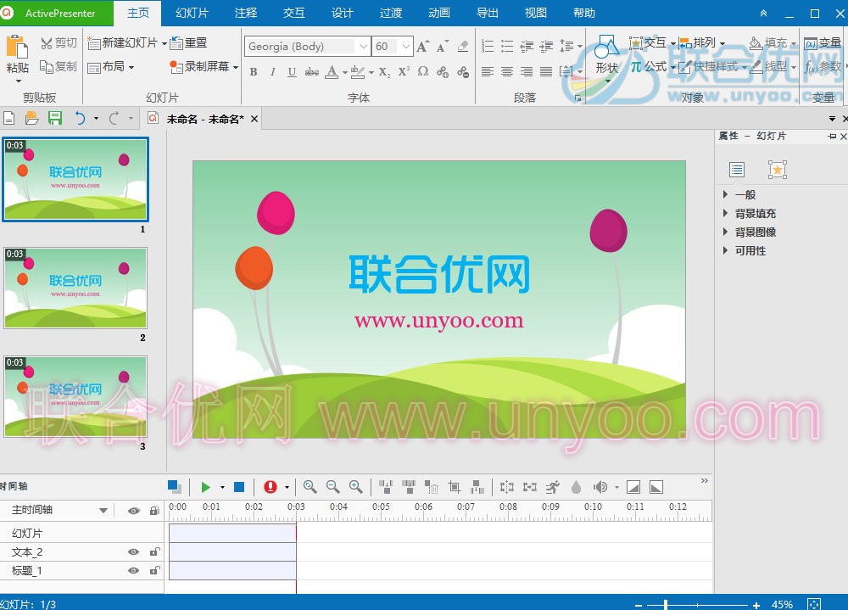
Task: Click the zoom-in plus button in status bar
Action: pos(756,605)
